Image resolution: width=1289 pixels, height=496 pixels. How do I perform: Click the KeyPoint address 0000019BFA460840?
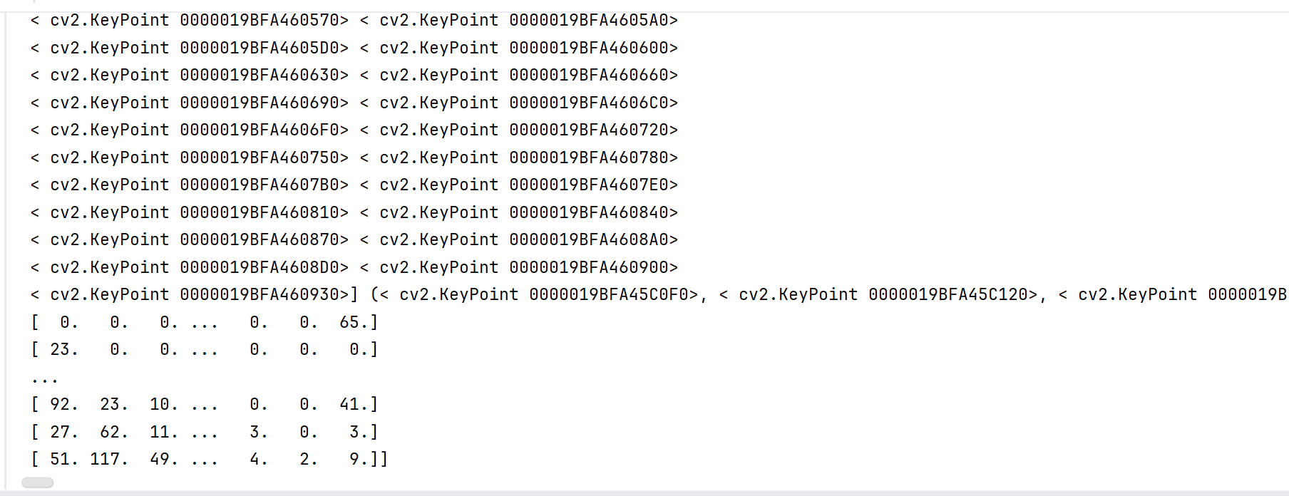click(589, 213)
